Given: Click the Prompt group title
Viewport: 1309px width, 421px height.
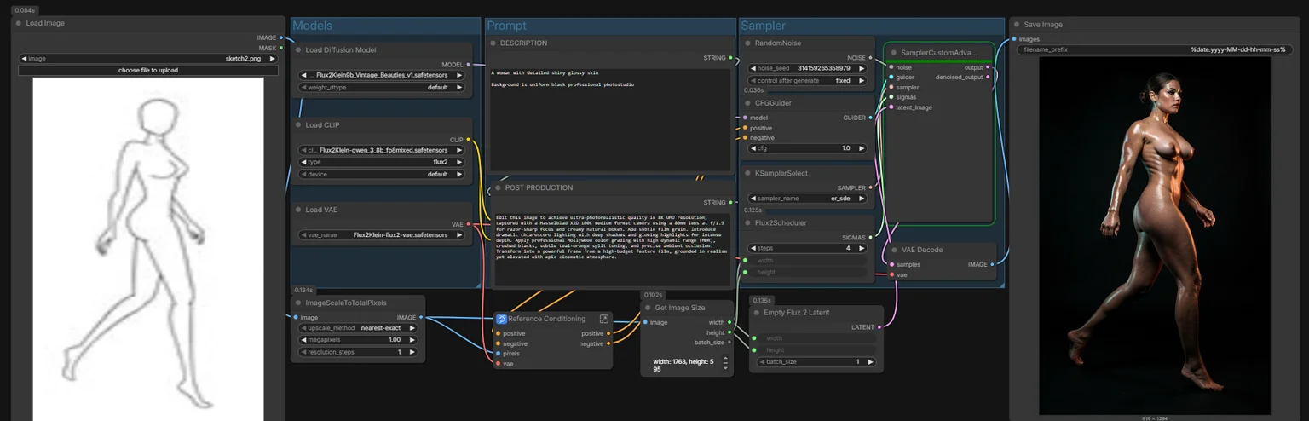Looking at the screenshot, I should tap(507, 26).
